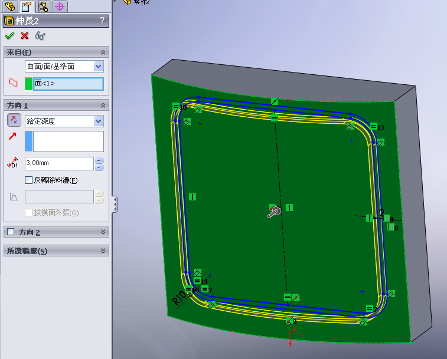
Task: Click the hatched relation icon labeled 0
Action: click(391, 227)
